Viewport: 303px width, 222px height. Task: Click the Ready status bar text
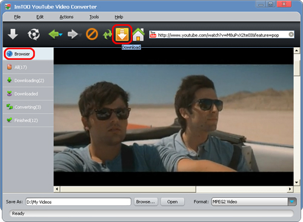[x=18, y=214]
